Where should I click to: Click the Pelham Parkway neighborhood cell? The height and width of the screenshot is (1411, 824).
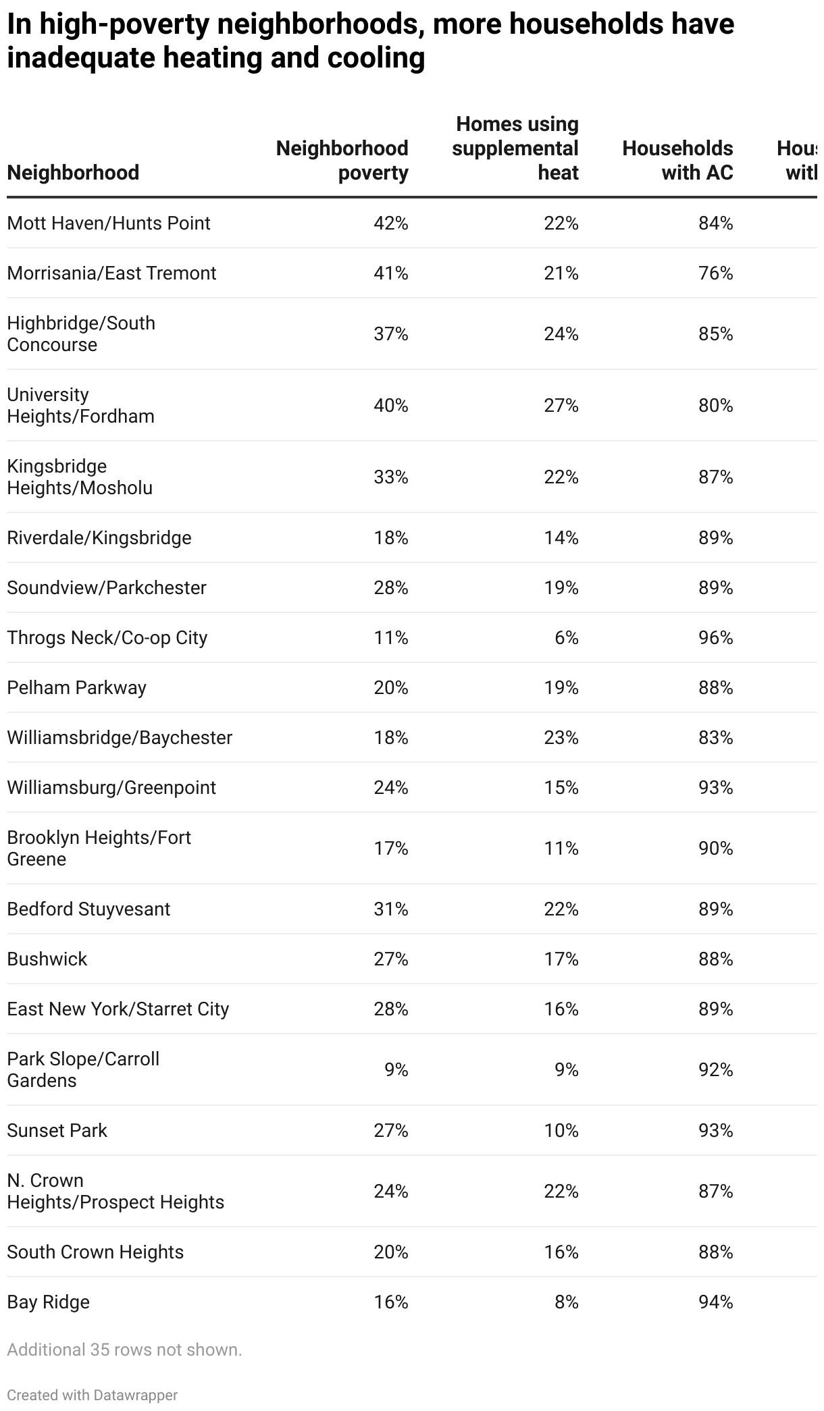(76, 688)
